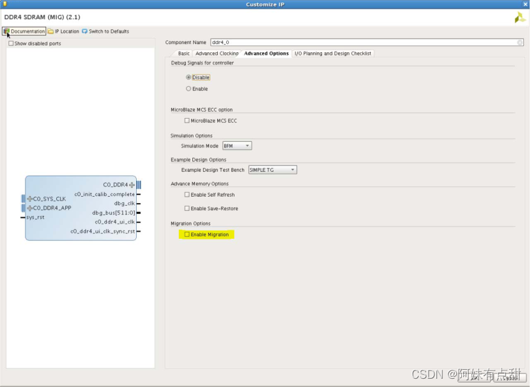This screenshot has width=531, height=387.
Task: Select the Enable debug signals radio
Action: (x=189, y=89)
